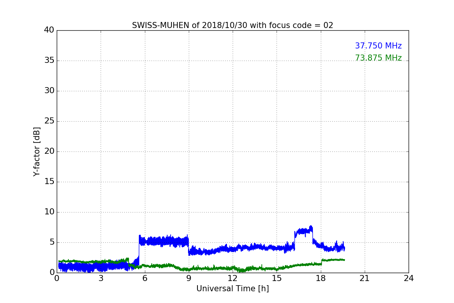Screen dimensions: 454x303
Task: Click the Y-factor [dB] axis label
Action: [37, 151]
